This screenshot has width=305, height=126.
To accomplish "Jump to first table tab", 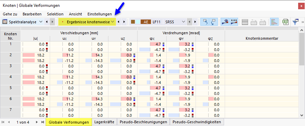I will [3, 122].
